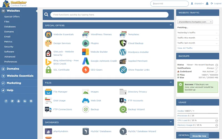
Task: Select Marketing in the sidebar
Action: pyautogui.click(x=14, y=83)
